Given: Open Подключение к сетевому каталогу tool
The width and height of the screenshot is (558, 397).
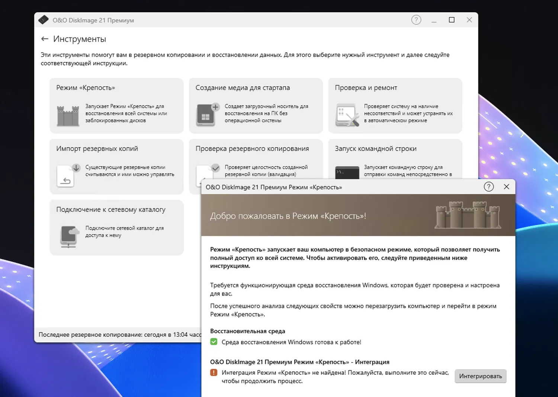Looking at the screenshot, I should [116, 227].
